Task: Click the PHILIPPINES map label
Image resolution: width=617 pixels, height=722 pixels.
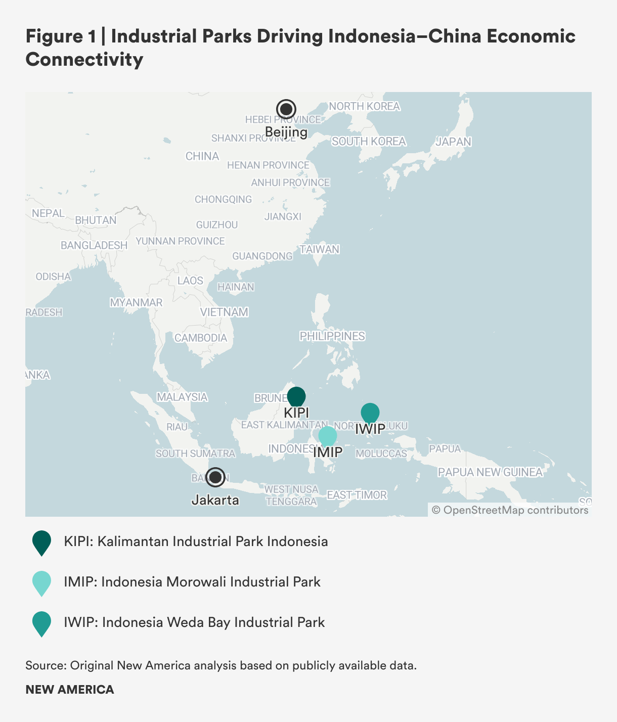Action: pos(332,336)
